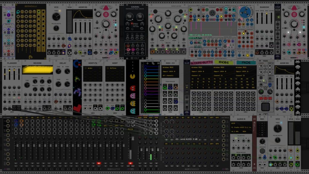Open the Impact LX49+ device selector on MIDI-CV
This screenshot has height=174, width=309.
pyautogui.click(x=170, y=71)
